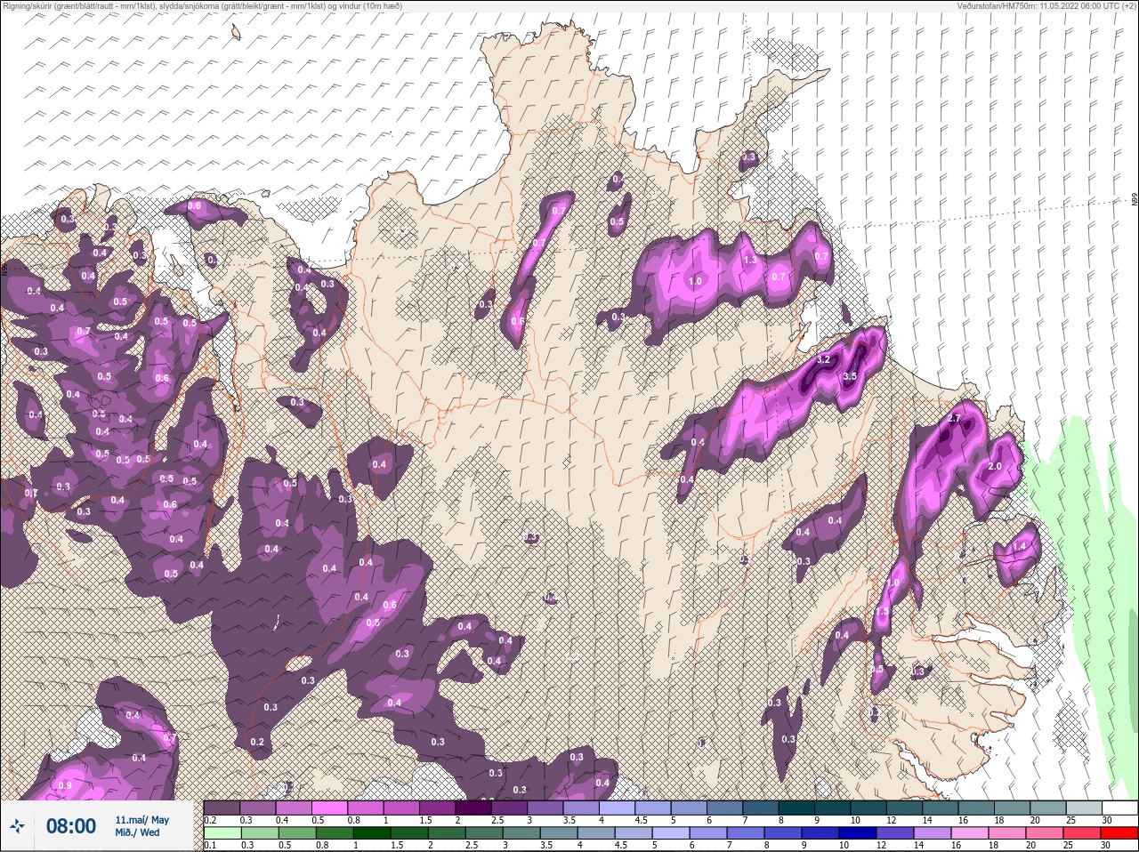Click the 2.0 precipitation label near east coast
1139x852 pixels.
[995, 467]
